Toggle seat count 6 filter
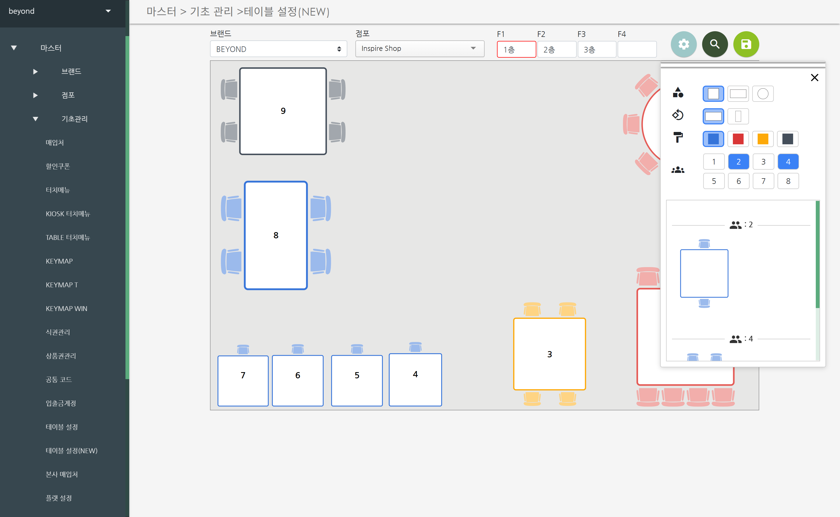Viewport: 840px width, 517px height. point(738,181)
